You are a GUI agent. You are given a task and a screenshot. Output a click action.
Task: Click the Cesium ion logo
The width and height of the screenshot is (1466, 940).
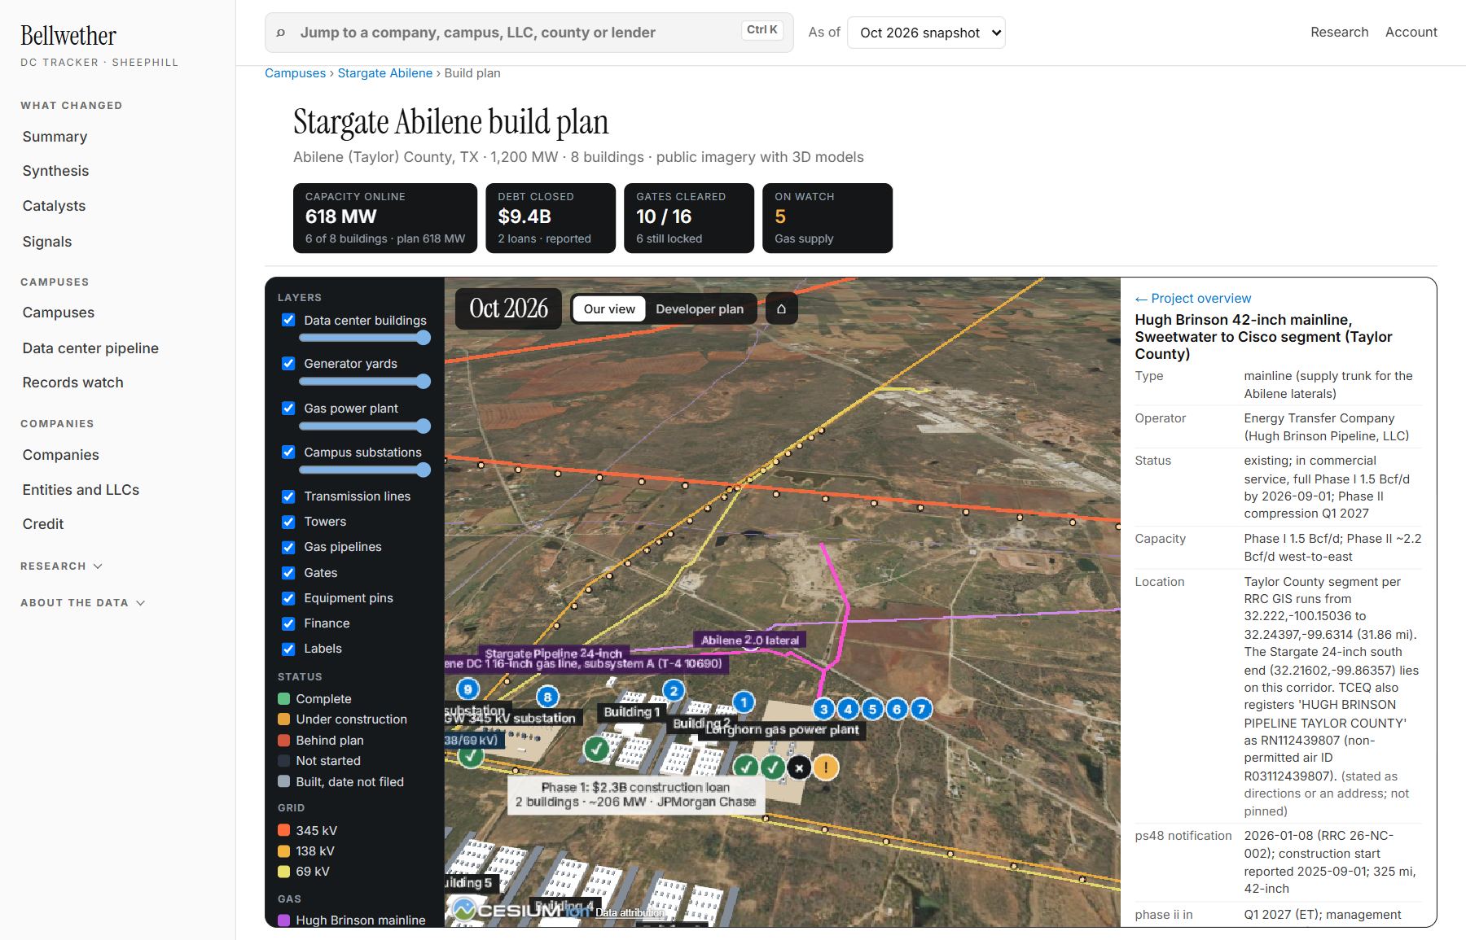(521, 909)
